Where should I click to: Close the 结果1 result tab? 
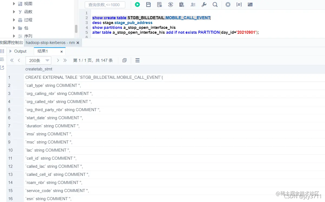pyautogui.click(x=61, y=52)
